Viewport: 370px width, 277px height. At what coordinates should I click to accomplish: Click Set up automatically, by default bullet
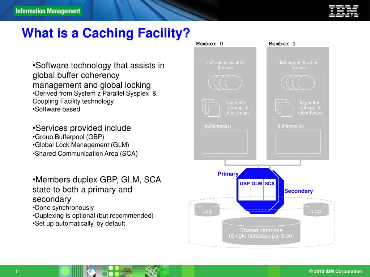[78, 224]
